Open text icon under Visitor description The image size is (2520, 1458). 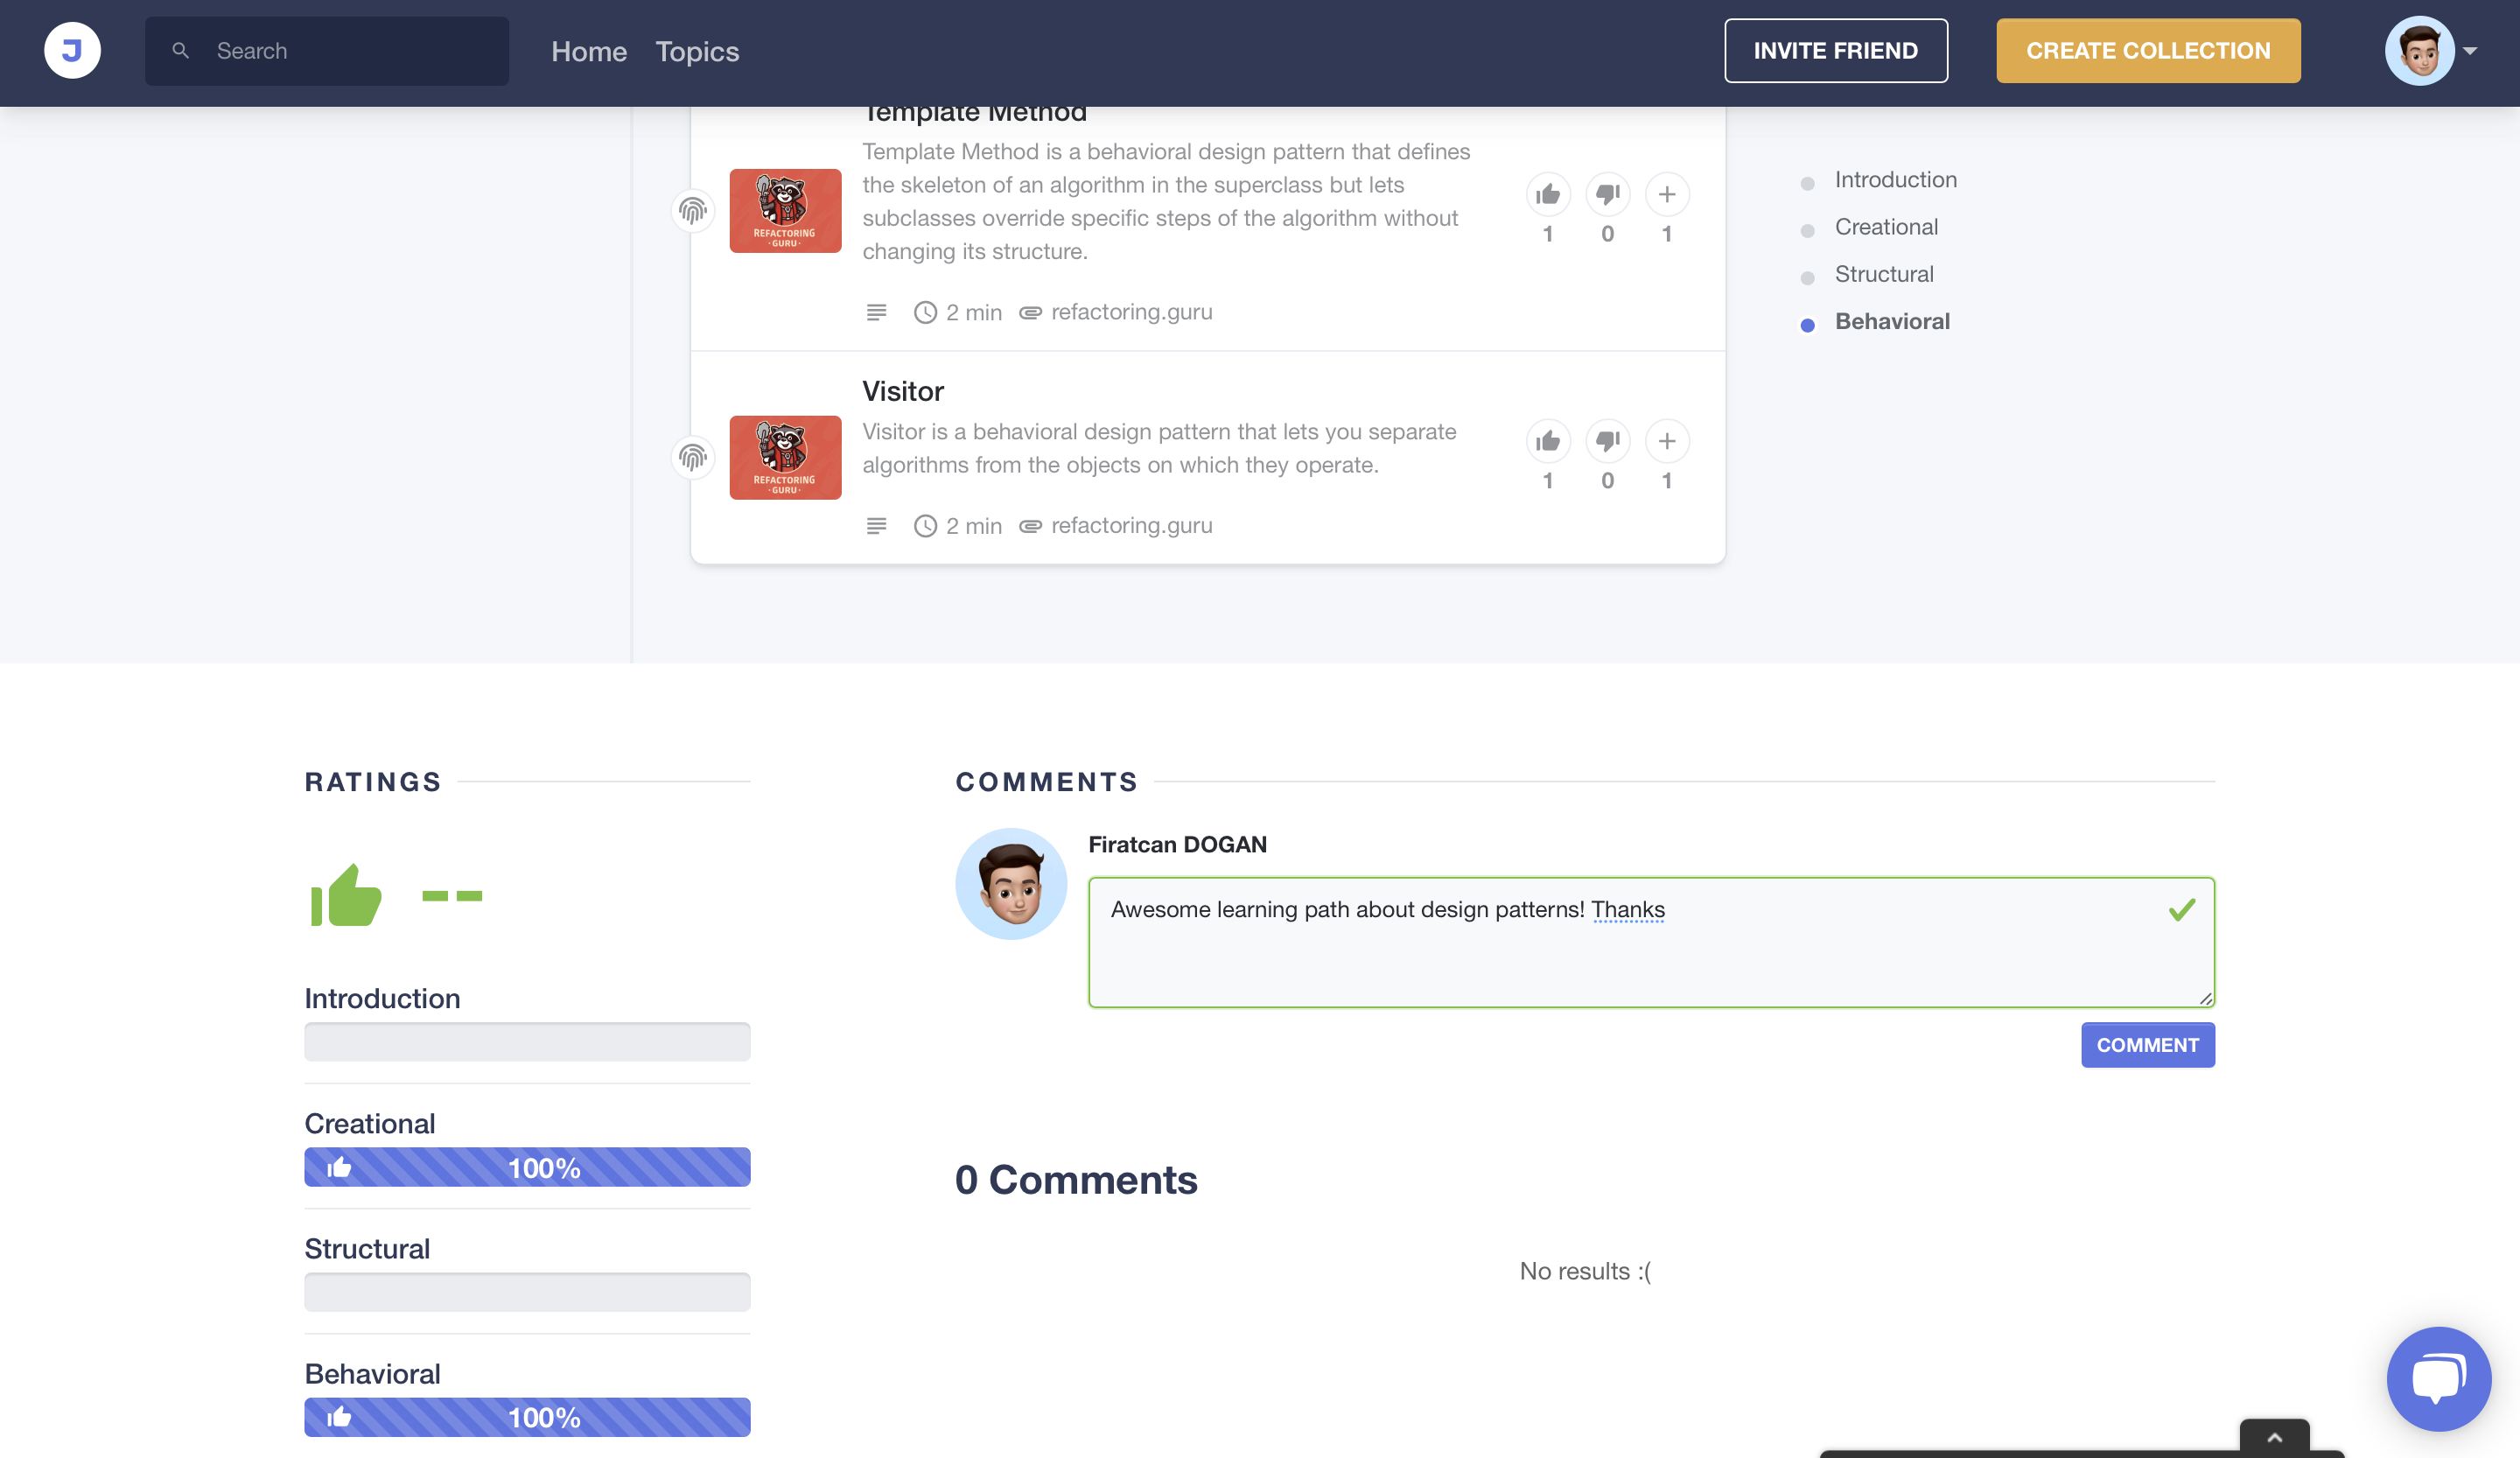876,526
